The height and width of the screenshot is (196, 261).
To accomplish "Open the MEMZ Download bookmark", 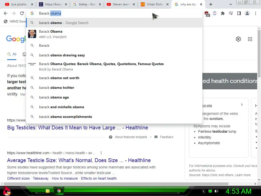I will (15, 21).
